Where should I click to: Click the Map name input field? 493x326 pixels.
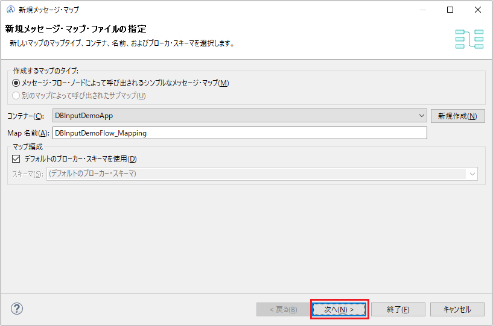[x=240, y=133]
